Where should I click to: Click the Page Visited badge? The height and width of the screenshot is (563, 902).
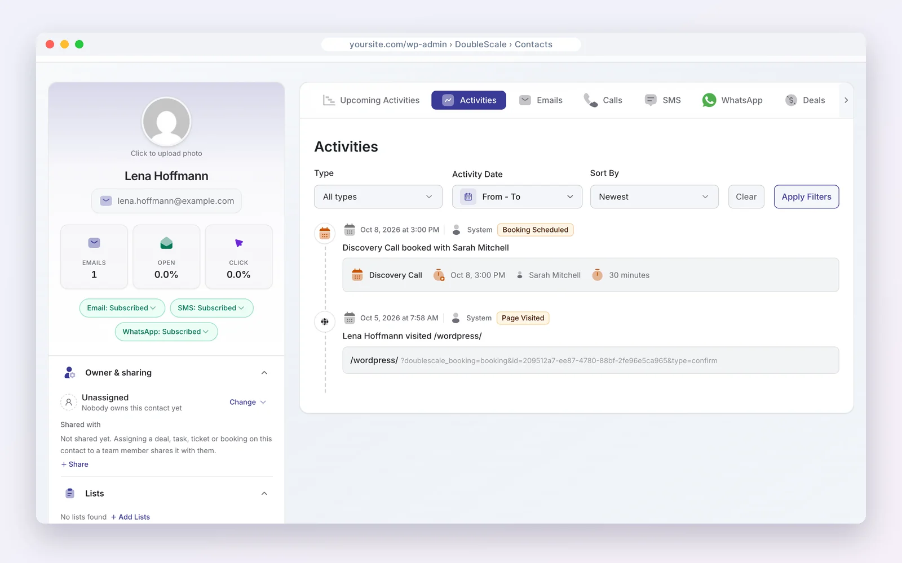(523, 318)
